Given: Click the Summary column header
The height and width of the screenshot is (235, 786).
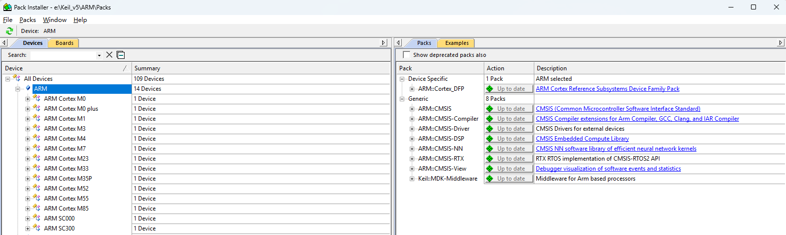Looking at the screenshot, I should [x=261, y=68].
